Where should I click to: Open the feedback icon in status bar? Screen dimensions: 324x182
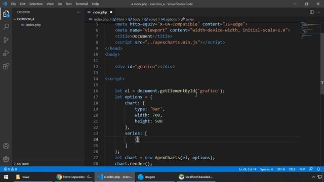(x=311, y=169)
